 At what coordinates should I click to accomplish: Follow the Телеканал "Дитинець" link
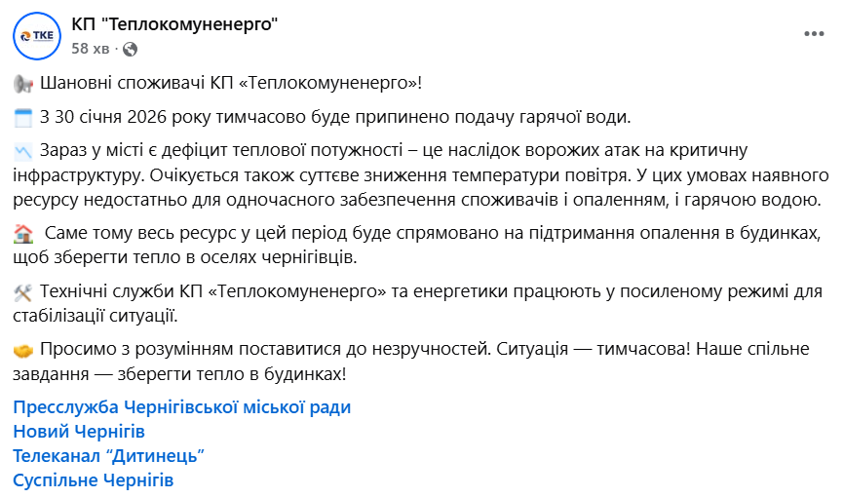click(x=110, y=455)
